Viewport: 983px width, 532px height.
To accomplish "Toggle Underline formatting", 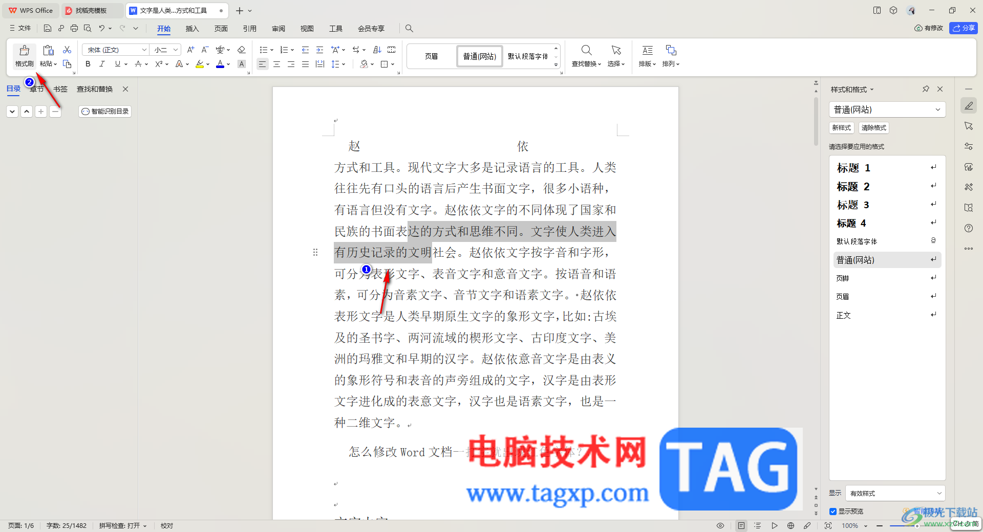I will click(x=117, y=64).
